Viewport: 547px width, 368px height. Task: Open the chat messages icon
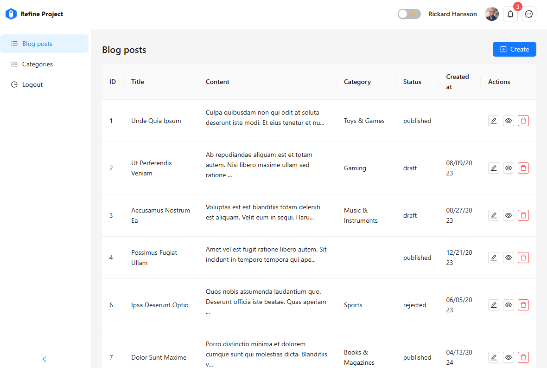(529, 14)
